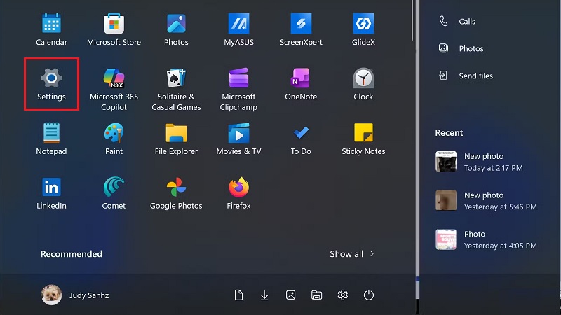
Task: Open the Calendar app
Action: coord(51,29)
